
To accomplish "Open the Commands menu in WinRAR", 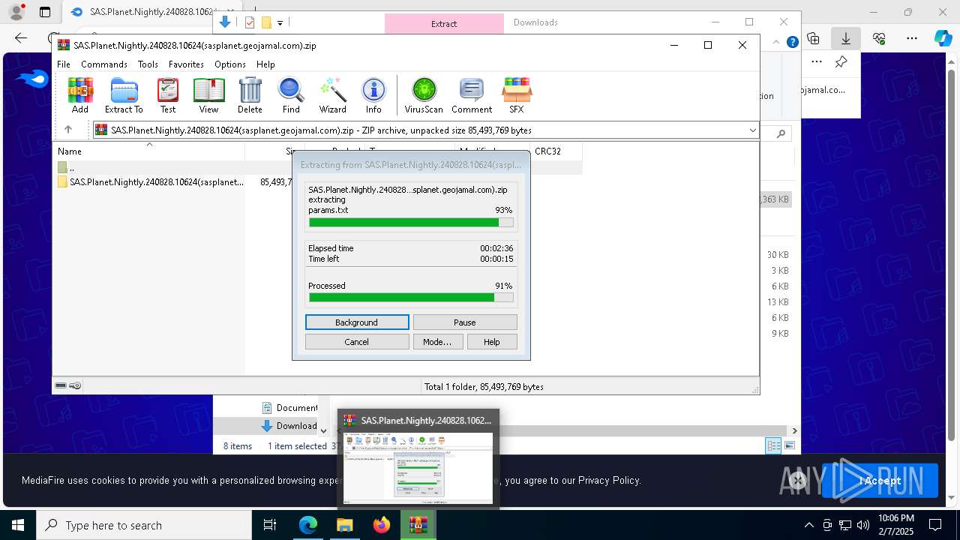I will [104, 64].
